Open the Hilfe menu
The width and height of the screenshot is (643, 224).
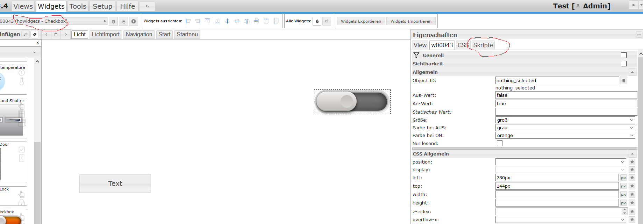[x=128, y=6]
